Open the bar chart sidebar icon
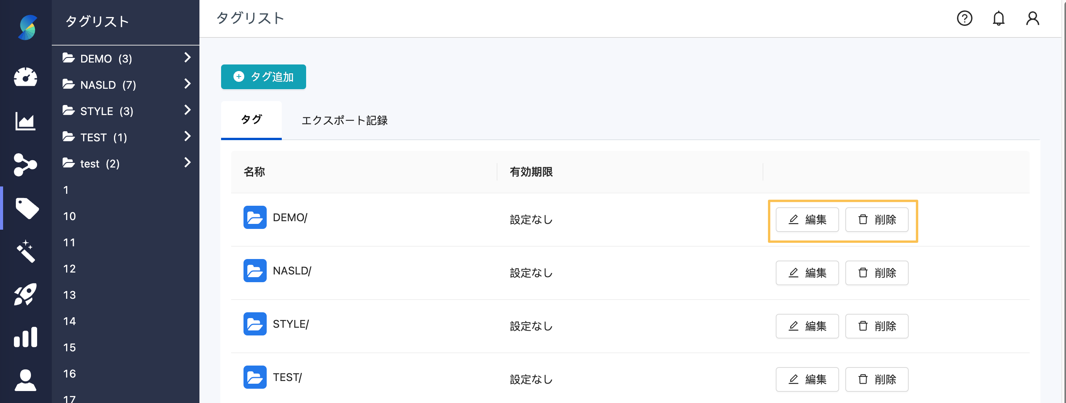This screenshot has width=1066, height=403. pos(26,337)
